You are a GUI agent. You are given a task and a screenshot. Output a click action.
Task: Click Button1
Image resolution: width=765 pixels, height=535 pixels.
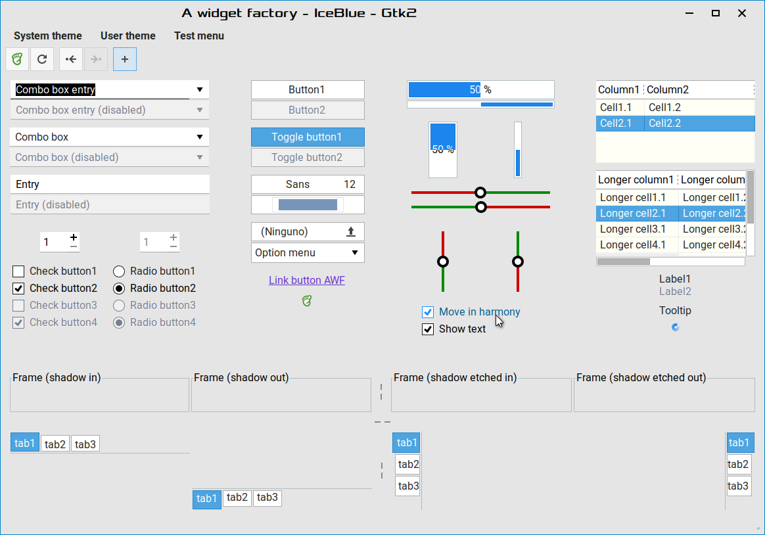click(308, 90)
